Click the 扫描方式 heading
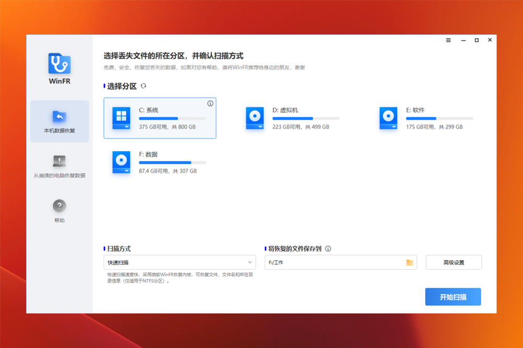This screenshot has width=523, height=348. [x=119, y=249]
